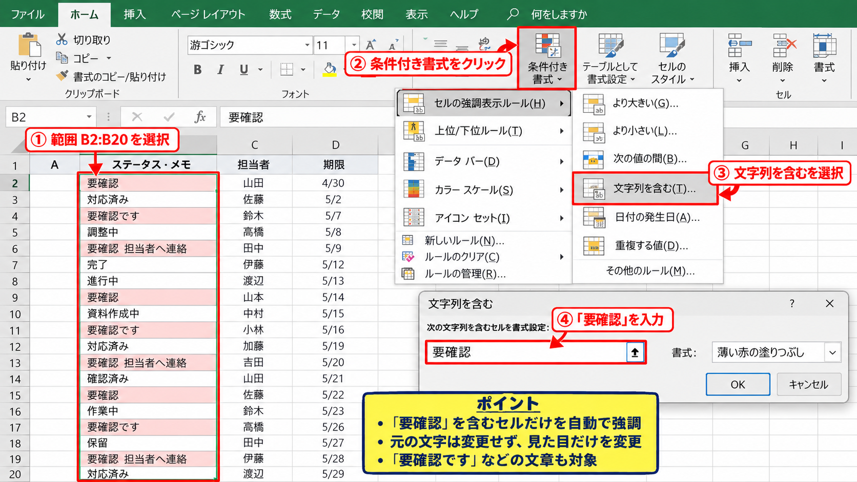Open the 条件付き書式 menu button
The image size is (857, 482).
(547, 58)
